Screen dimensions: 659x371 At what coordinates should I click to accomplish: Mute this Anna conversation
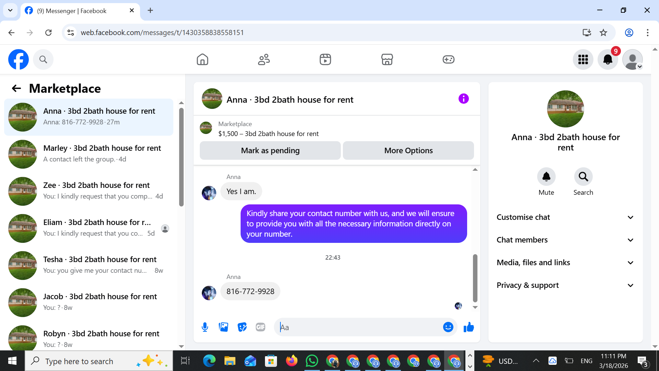click(546, 177)
